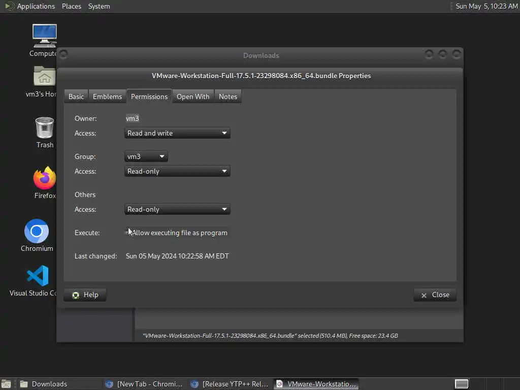
Task: Toggle Allow executing file as program
Action: pyautogui.click(x=176, y=233)
